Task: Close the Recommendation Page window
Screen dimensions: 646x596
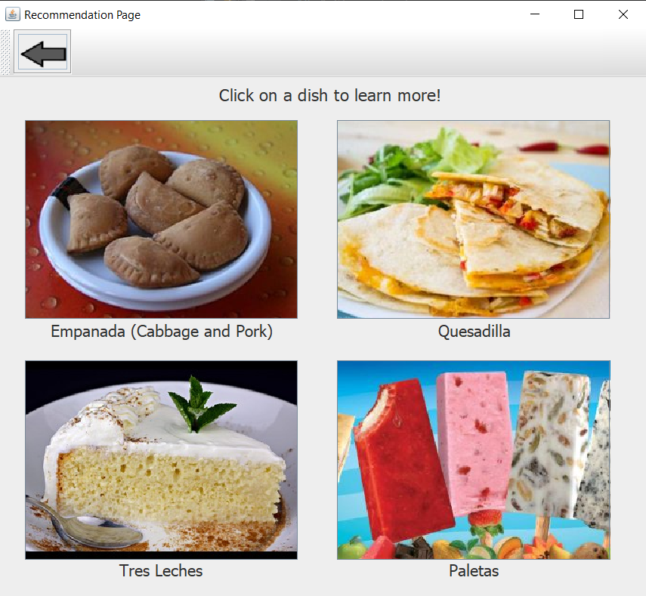Action: pos(623,14)
